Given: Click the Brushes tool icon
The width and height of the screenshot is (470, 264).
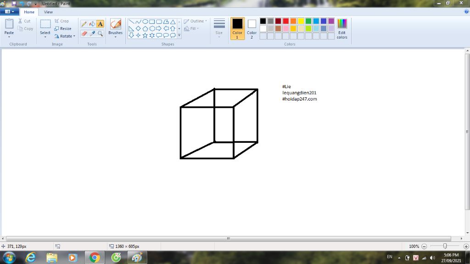Looking at the screenshot, I should [115, 24].
